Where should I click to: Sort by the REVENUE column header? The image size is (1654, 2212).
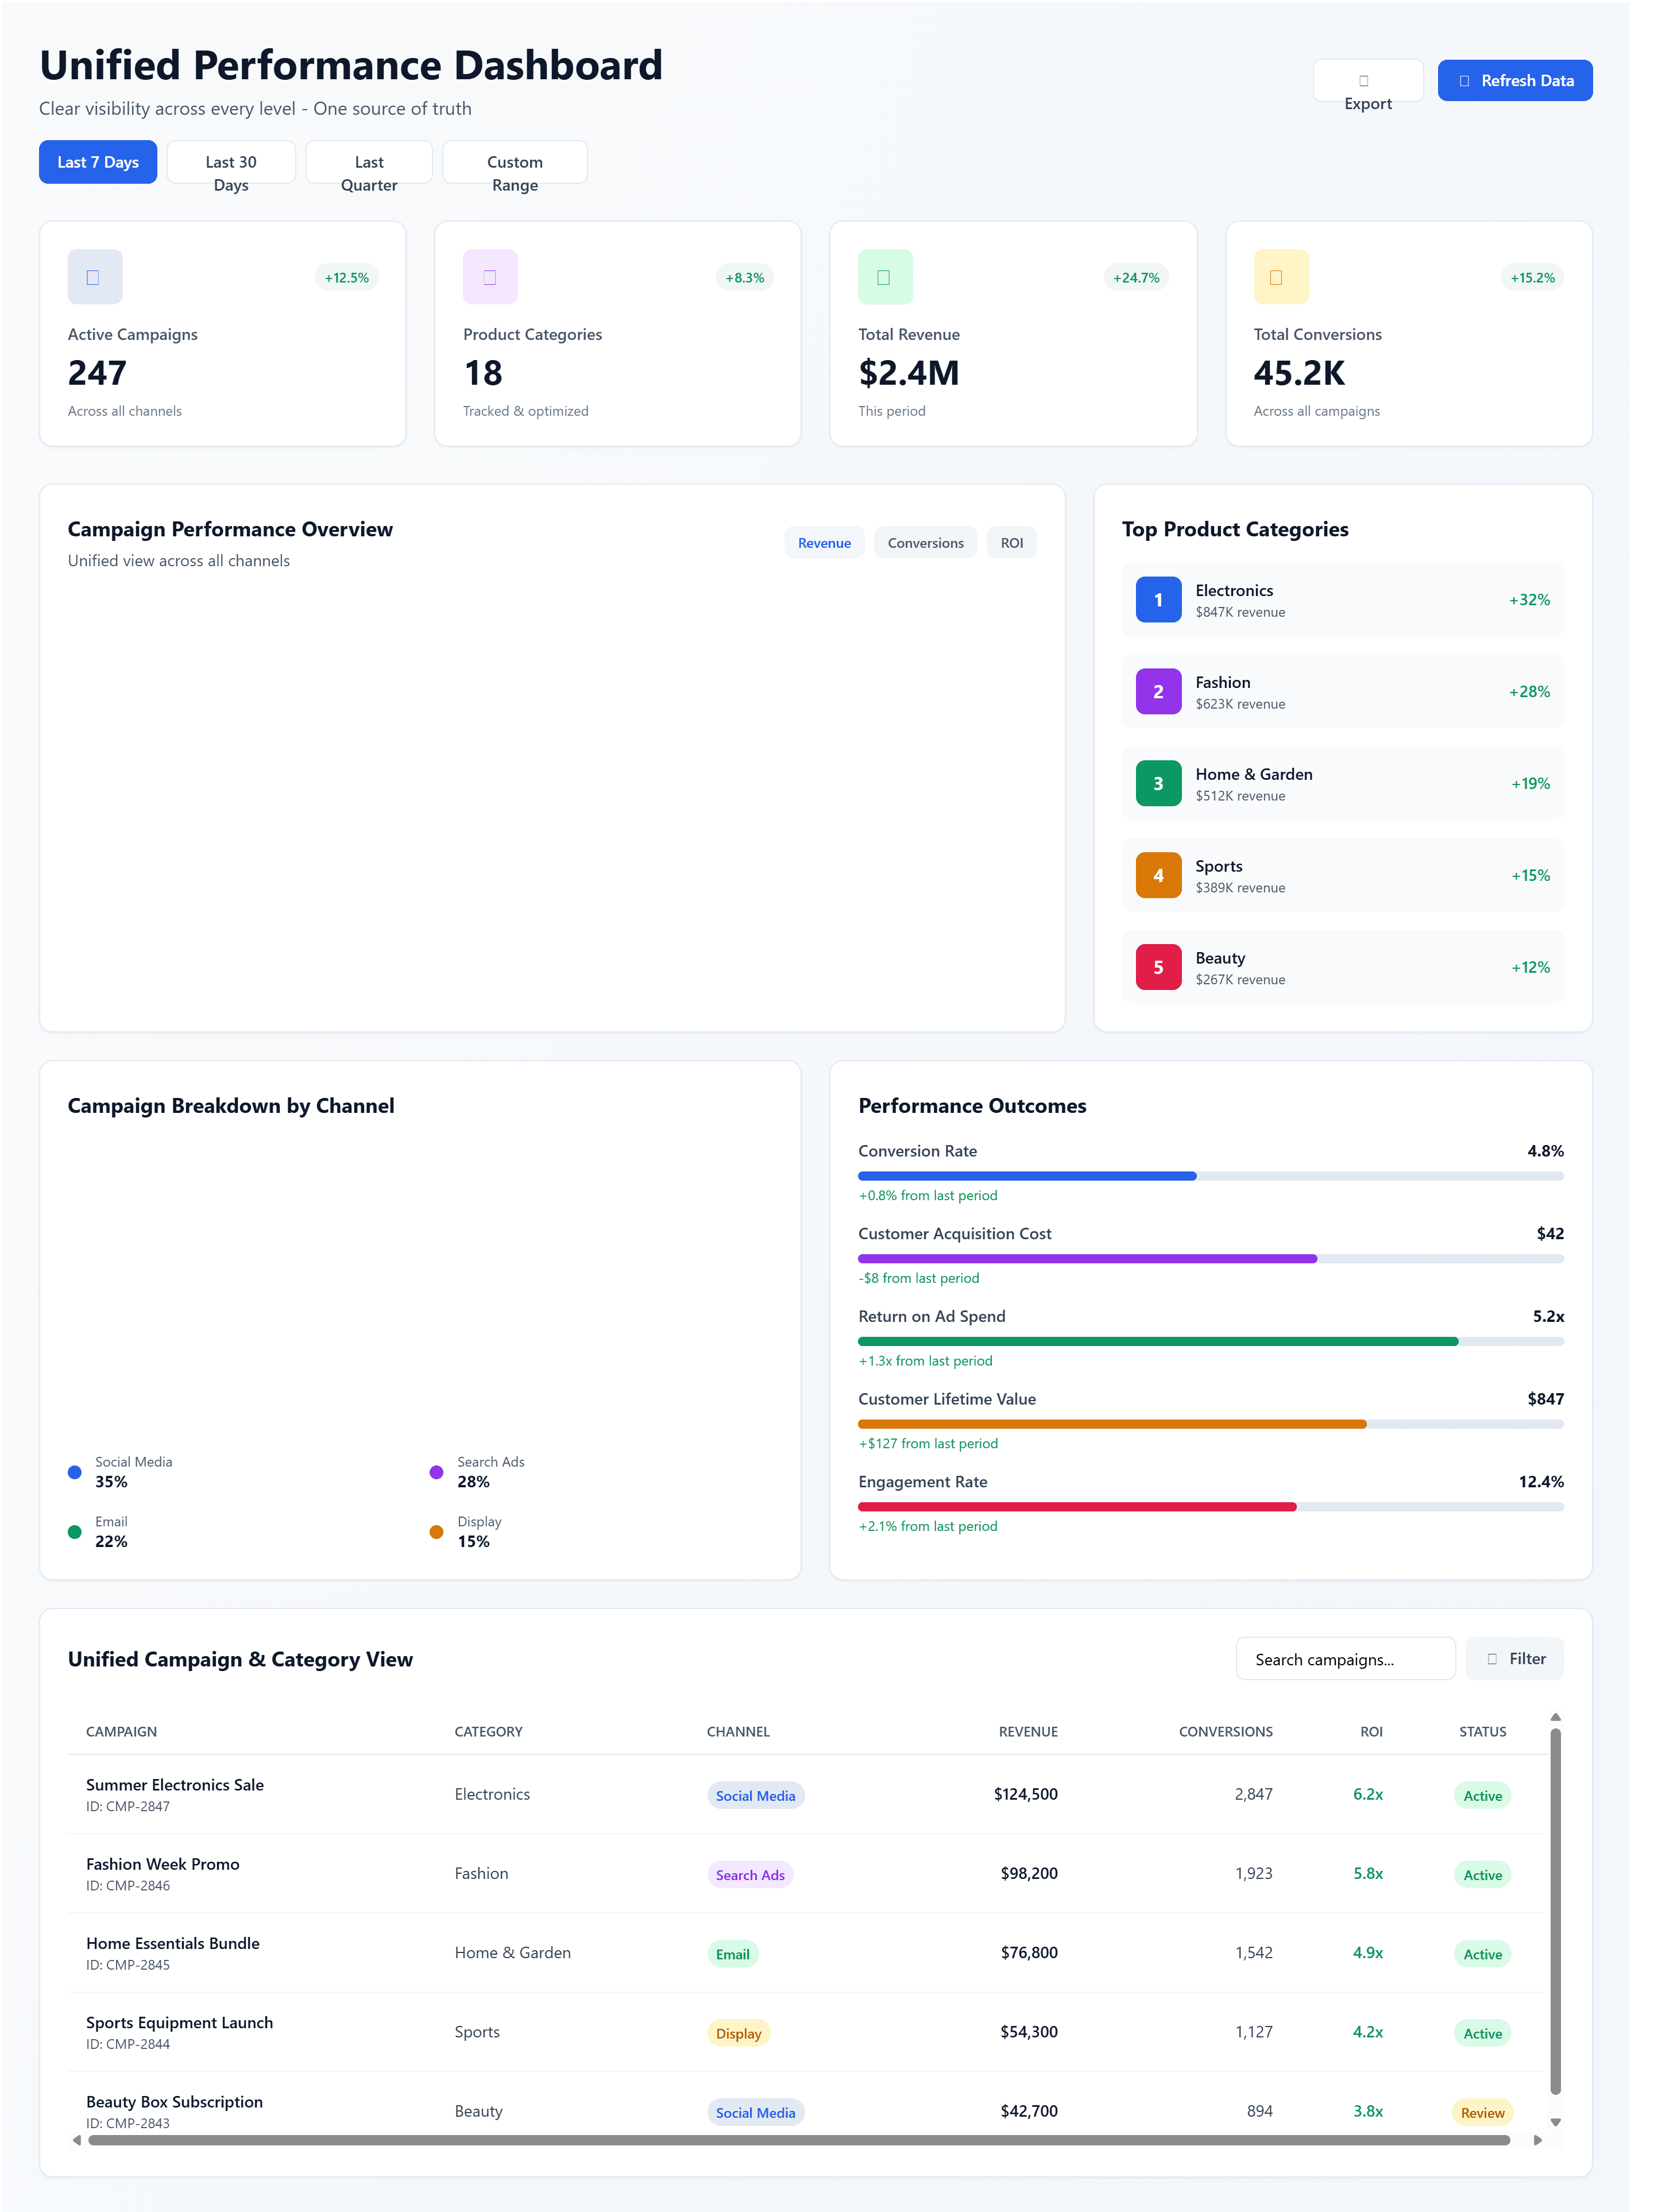[x=1027, y=1731]
